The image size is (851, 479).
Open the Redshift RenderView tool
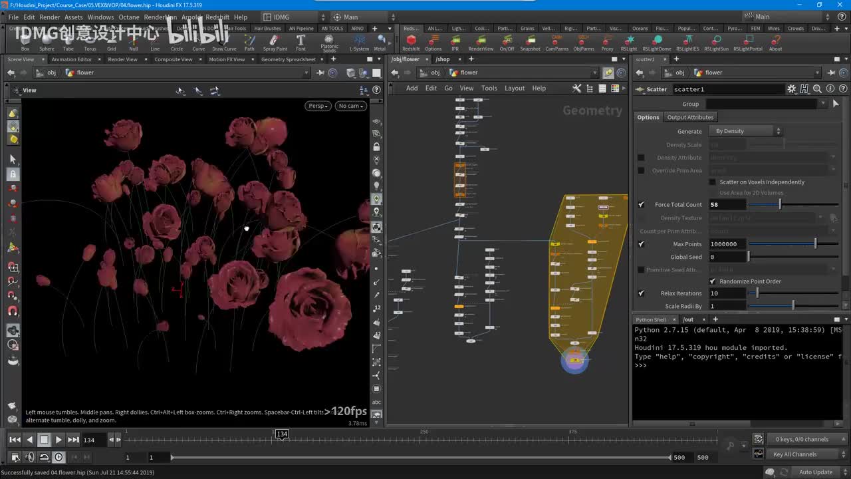click(481, 43)
